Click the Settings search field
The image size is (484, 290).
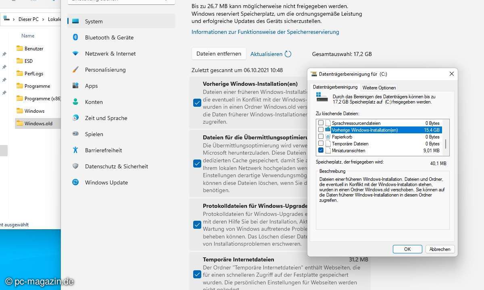coord(121,0)
